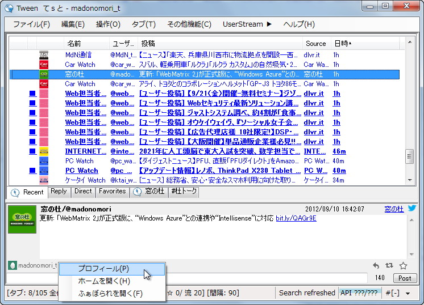Click the 窓の杜/@madonomori name label
Image resolution: width=424 pixels, height=305 pixels.
[x=76, y=209]
